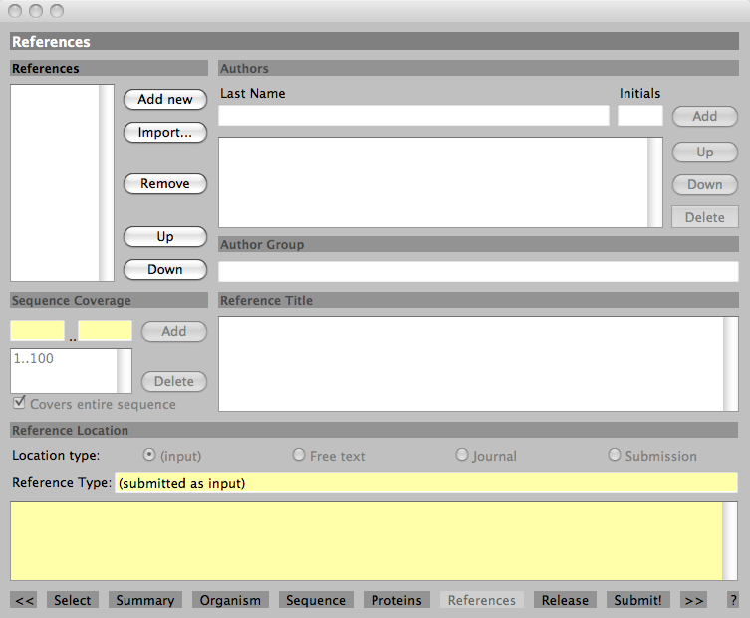Click the Reference Title scrollbar
Screen dimensions: 750x618
tap(731, 364)
